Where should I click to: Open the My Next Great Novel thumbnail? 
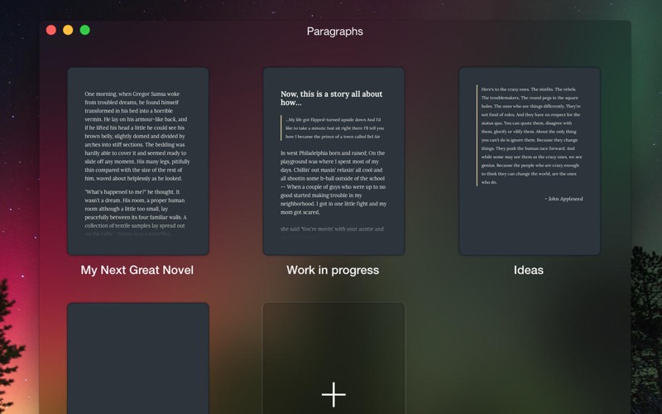tap(137, 161)
